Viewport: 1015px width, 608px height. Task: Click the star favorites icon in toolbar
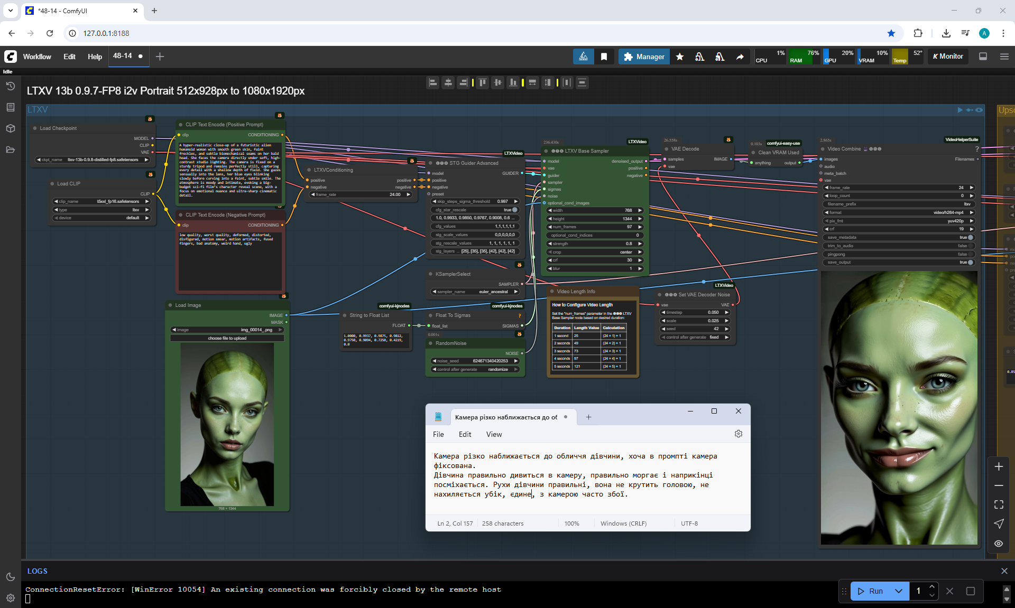pos(680,57)
